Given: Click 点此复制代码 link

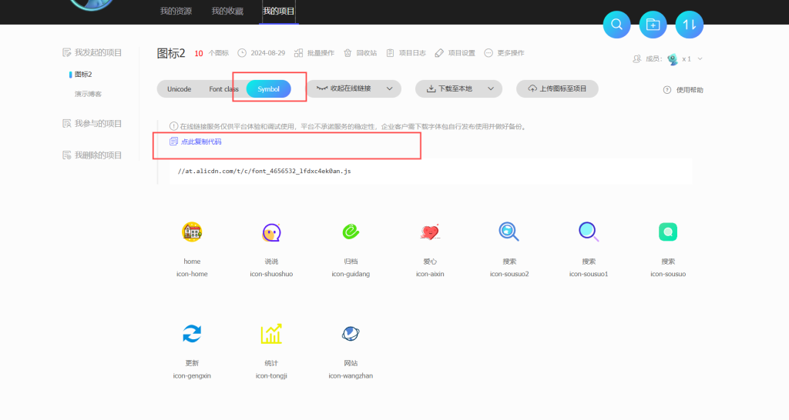Looking at the screenshot, I should click(200, 142).
